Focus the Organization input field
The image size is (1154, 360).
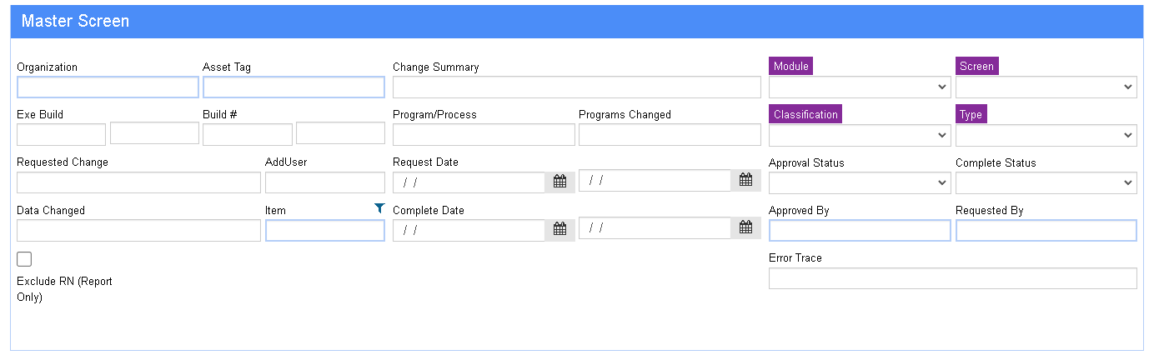pyautogui.click(x=108, y=87)
